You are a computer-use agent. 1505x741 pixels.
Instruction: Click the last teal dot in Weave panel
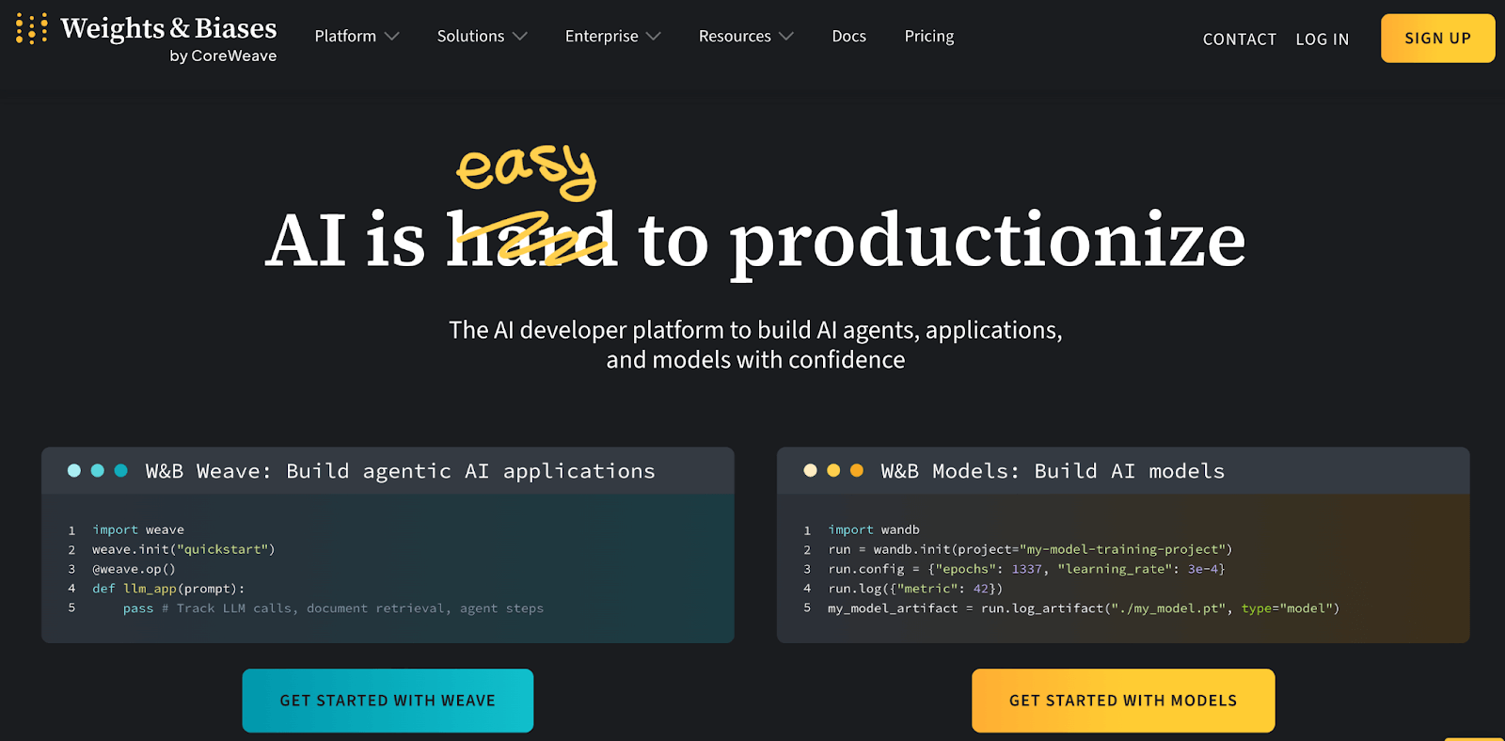pos(120,470)
